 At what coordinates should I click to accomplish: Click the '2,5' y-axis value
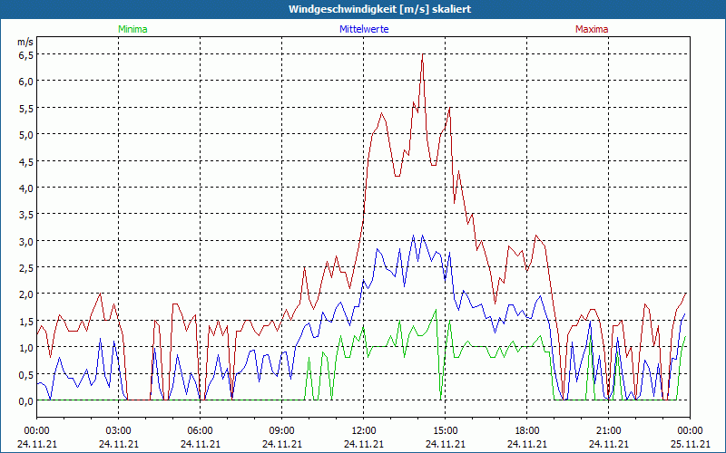[26, 268]
